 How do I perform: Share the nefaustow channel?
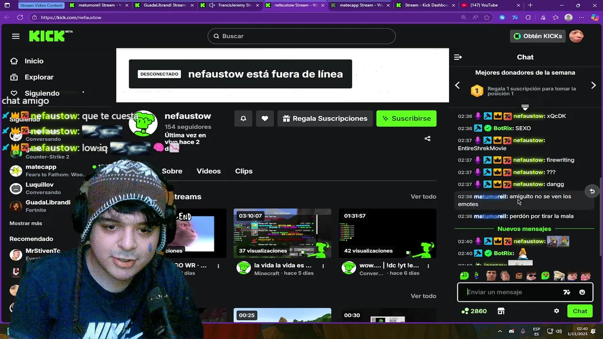[427, 138]
